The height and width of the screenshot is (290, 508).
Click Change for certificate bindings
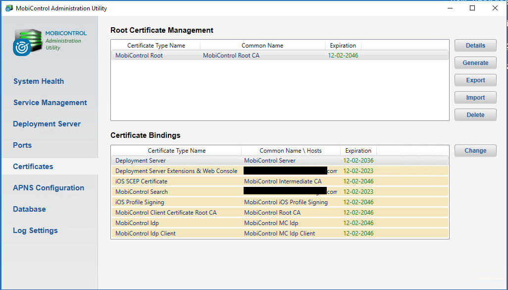click(475, 151)
